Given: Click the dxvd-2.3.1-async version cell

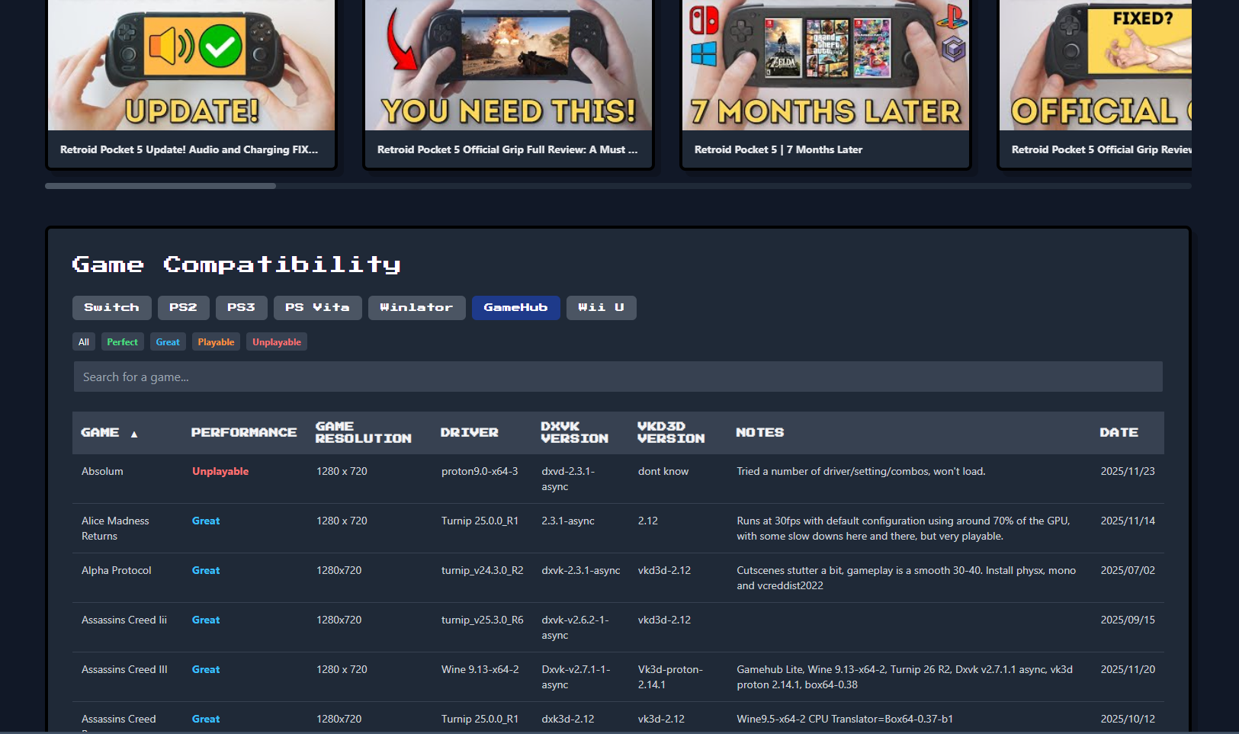Looking at the screenshot, I should pos(568,479).
